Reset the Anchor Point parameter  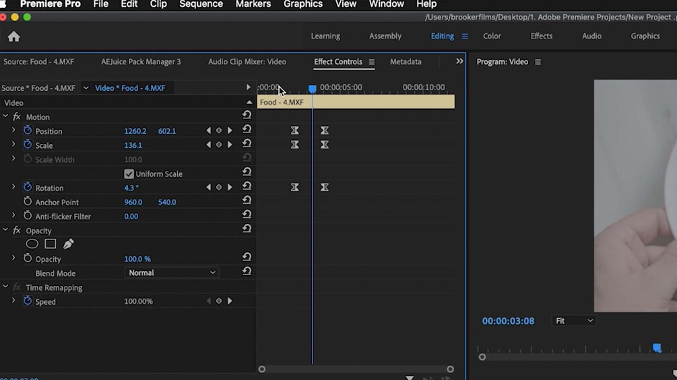[x=247, y=200]
